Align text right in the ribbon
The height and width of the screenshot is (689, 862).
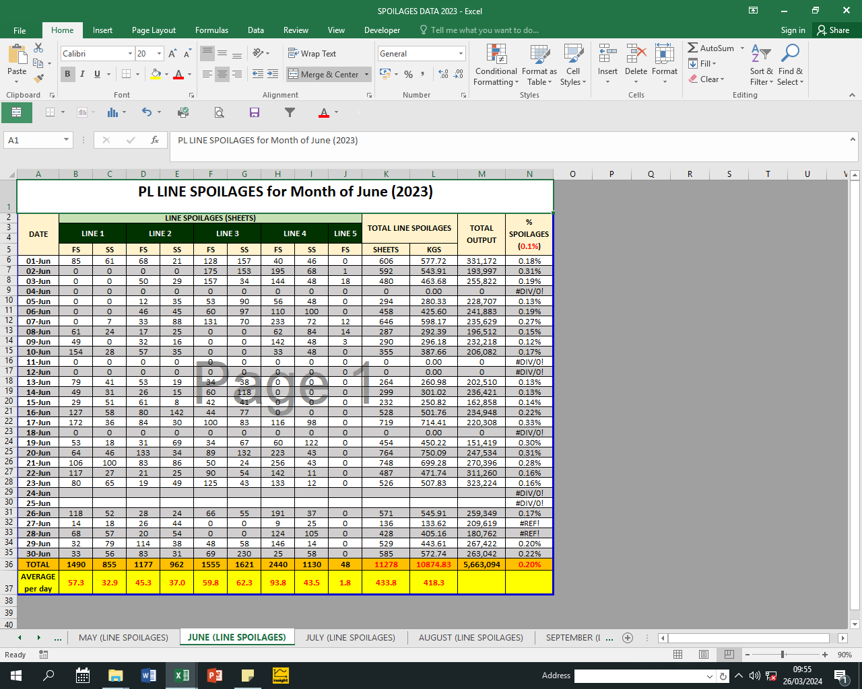[237, 74]
